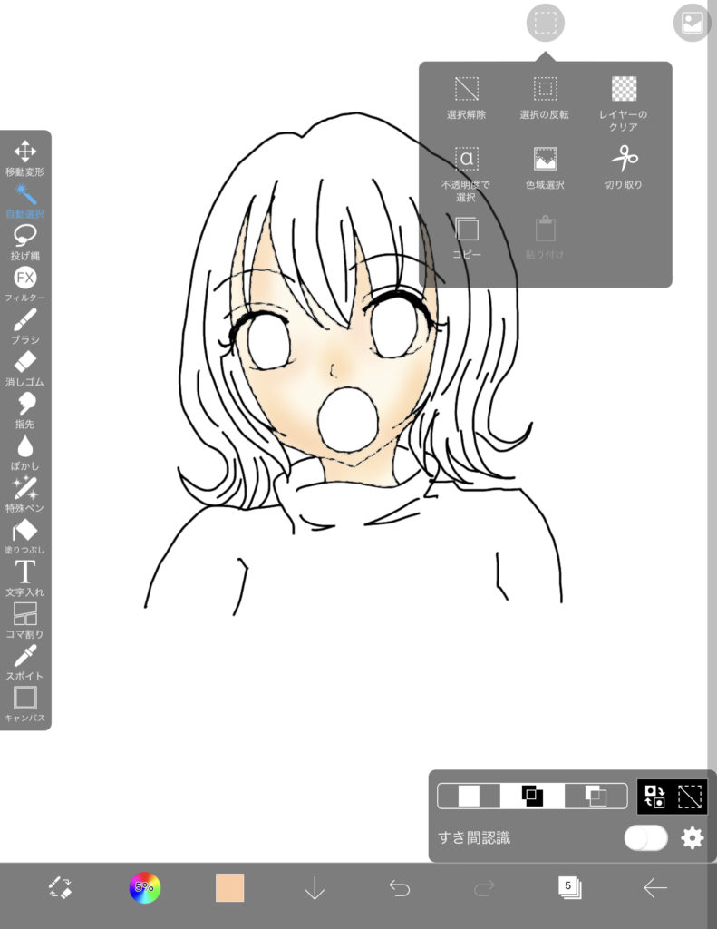Viewport: 717px width, 929px height.
Task: Open the FX Filter (フィルター) tool
Action: pos(25,283)
